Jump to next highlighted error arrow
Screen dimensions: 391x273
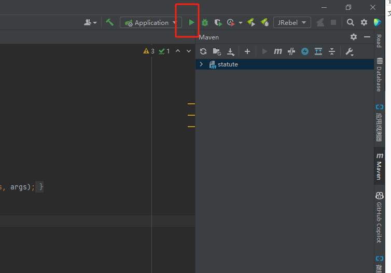[x=188, y=51]
